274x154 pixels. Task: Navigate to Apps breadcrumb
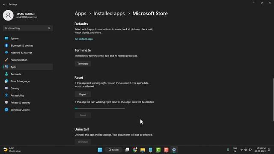click(x=80, y=13)
